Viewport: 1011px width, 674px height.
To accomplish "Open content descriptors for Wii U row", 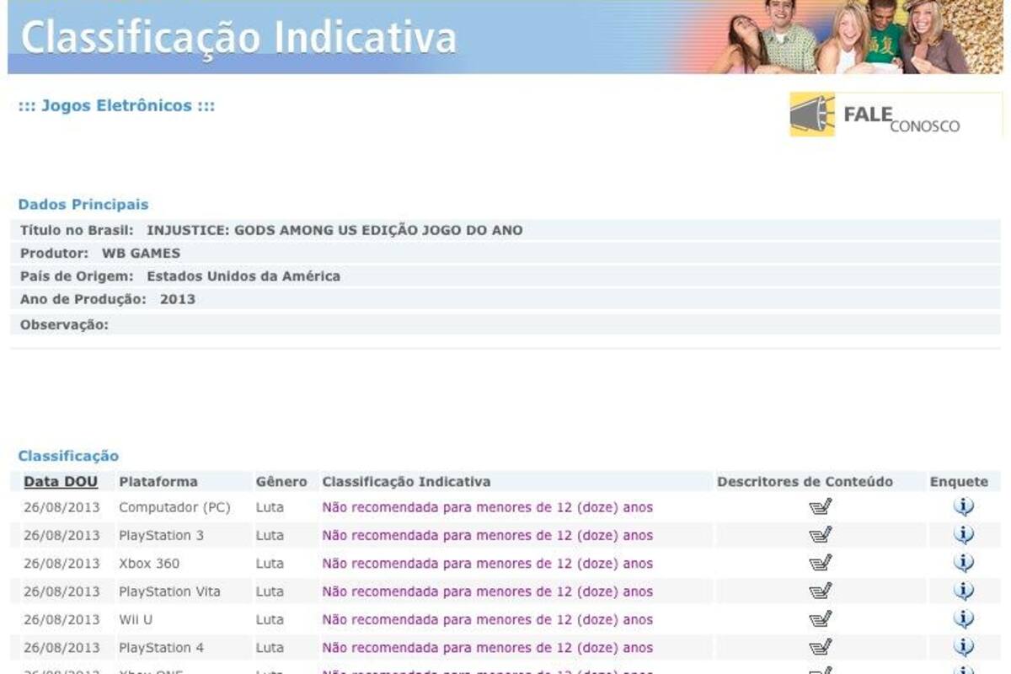I will (x=821, y=619).
